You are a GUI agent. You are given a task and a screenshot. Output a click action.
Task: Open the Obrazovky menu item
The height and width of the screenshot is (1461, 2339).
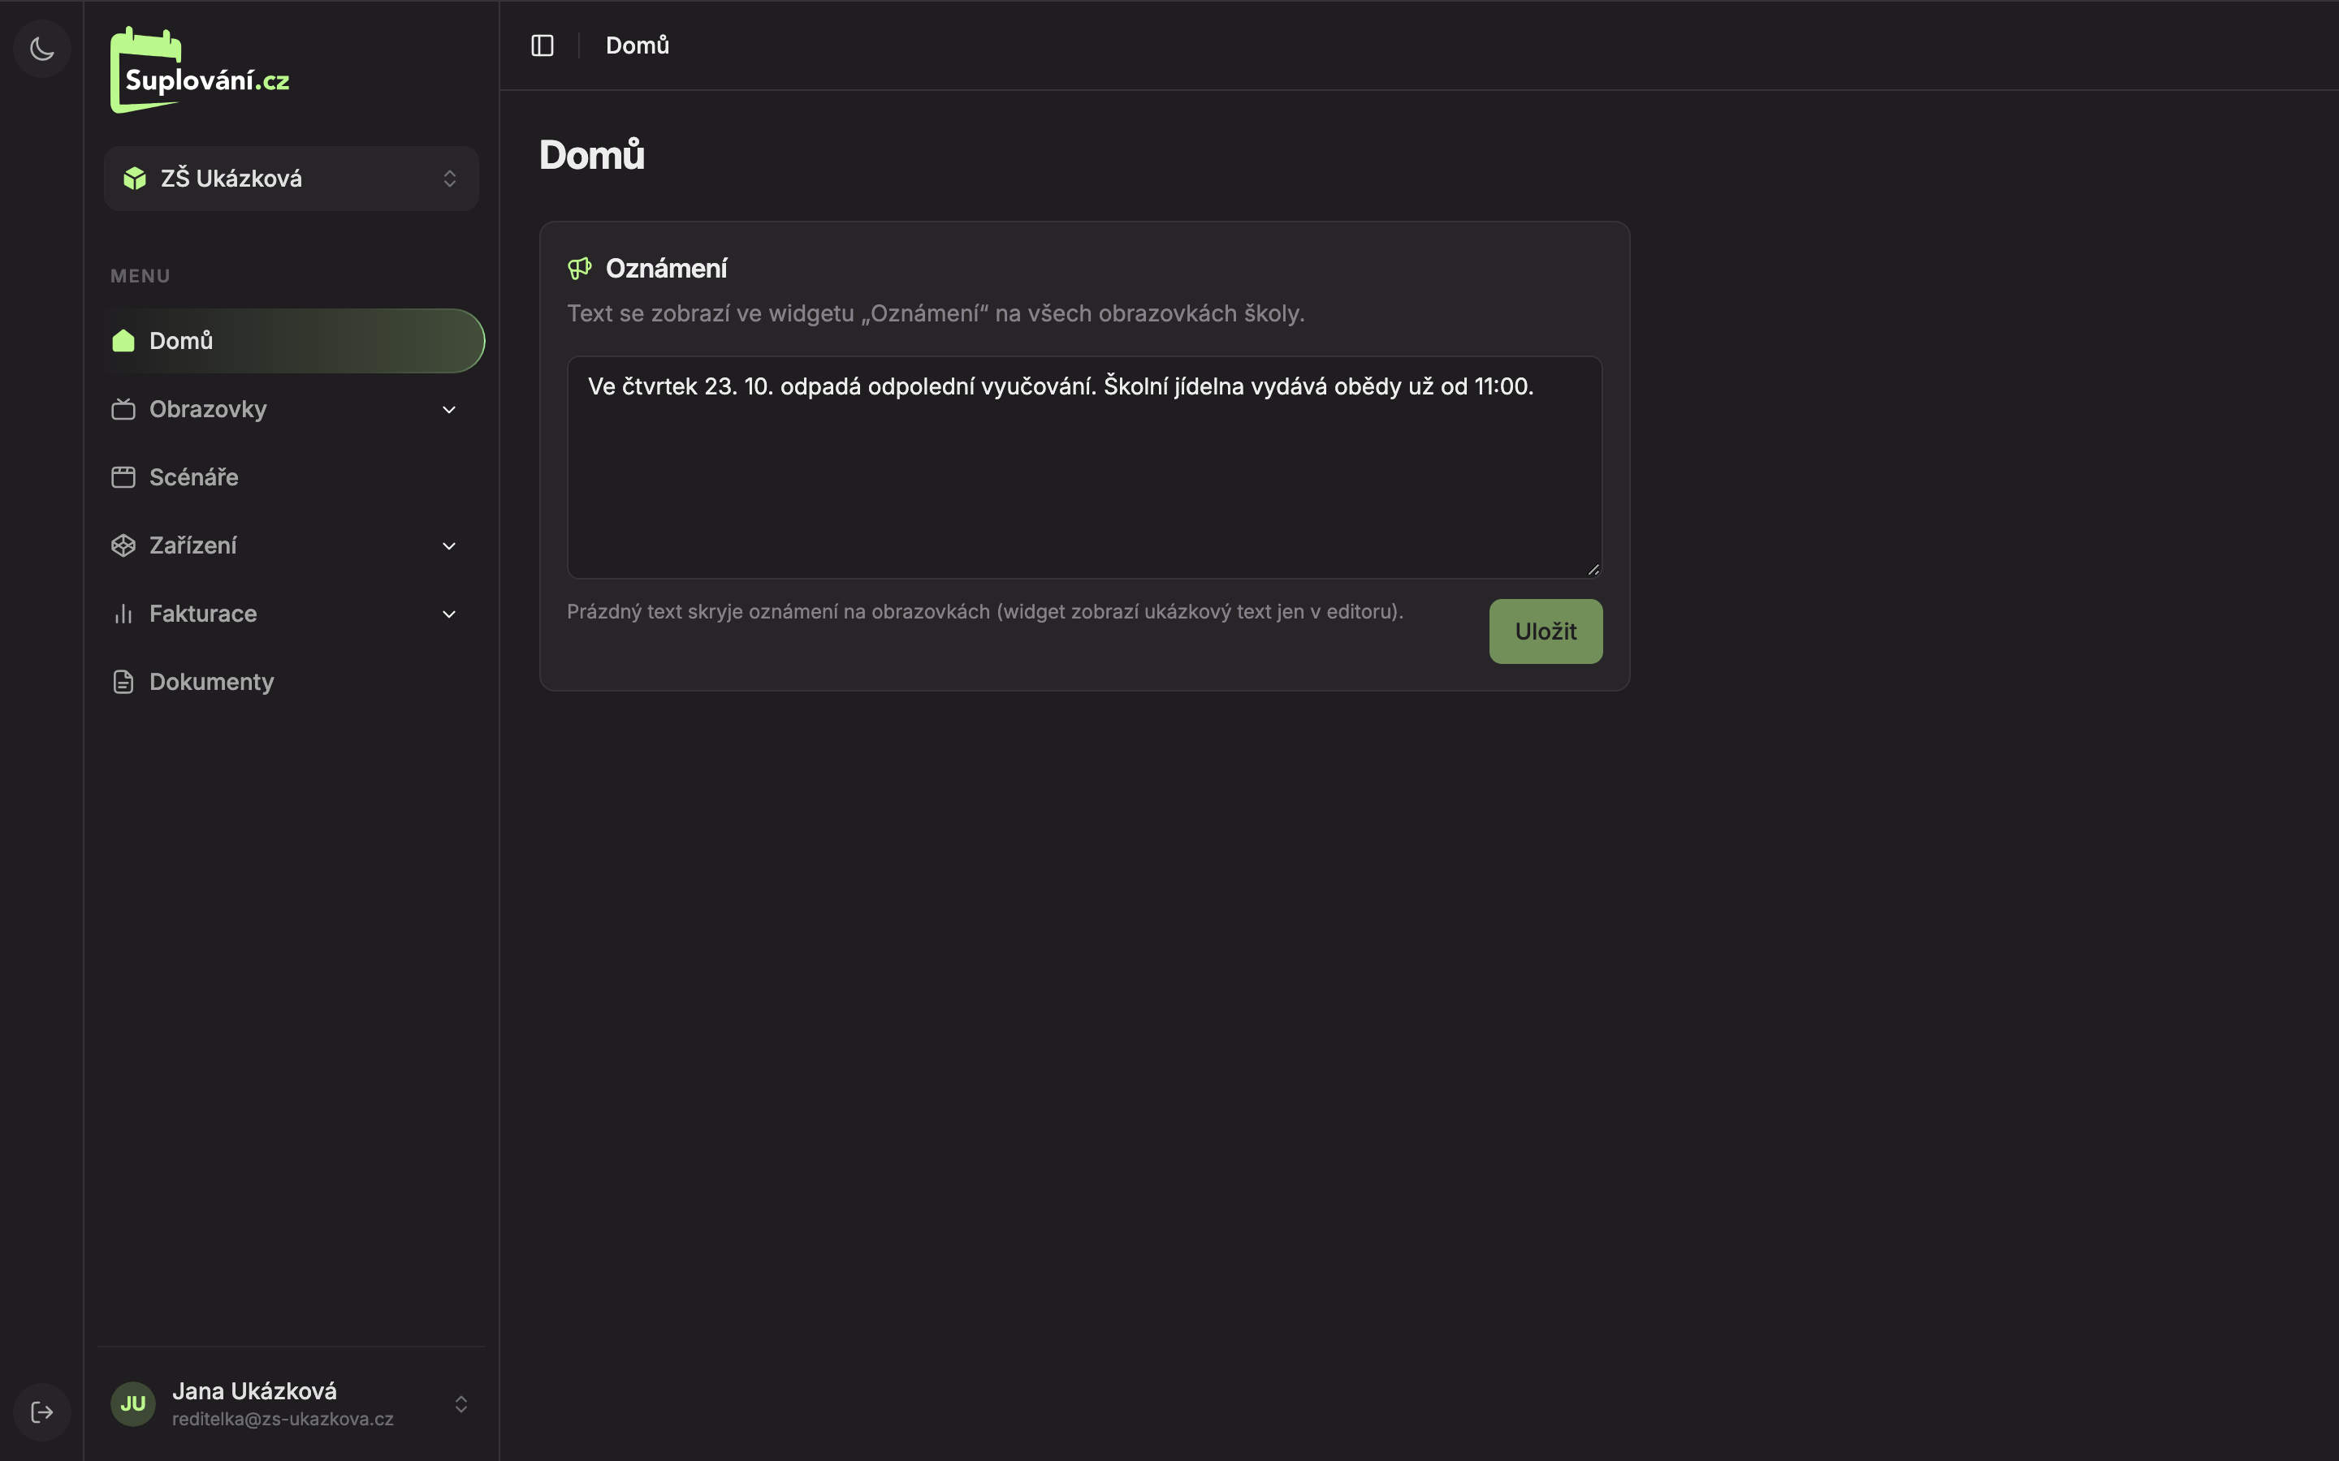[x=291, y=410]
